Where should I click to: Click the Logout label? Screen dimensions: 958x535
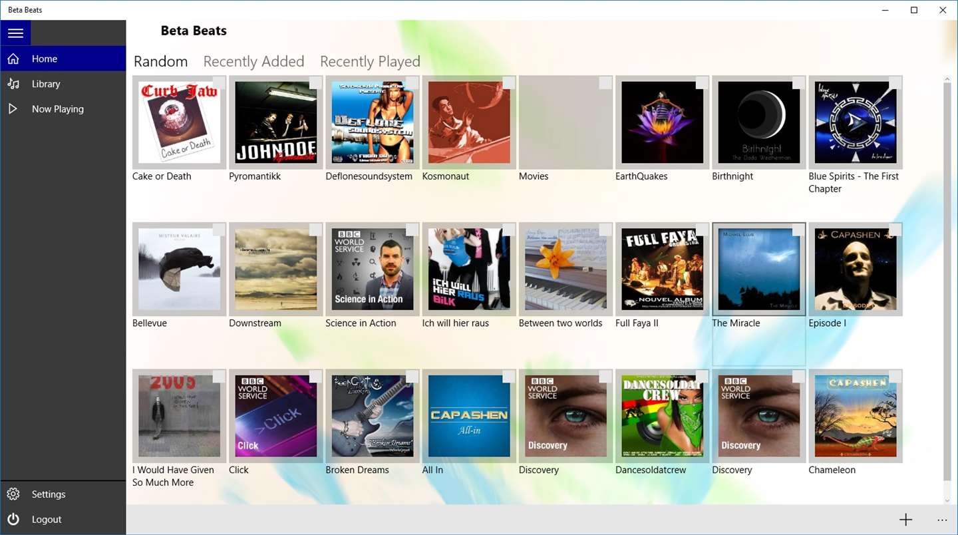[47, 520]
